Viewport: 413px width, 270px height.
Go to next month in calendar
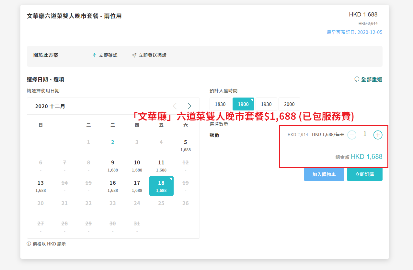pyautogui.click(x=189, y=106)
